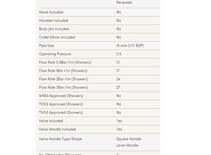This screenshot has height=155, width=211.
Task: Click Flow Rate 0.5Bar l/m (Showers) label
Action: coord(65,63)
